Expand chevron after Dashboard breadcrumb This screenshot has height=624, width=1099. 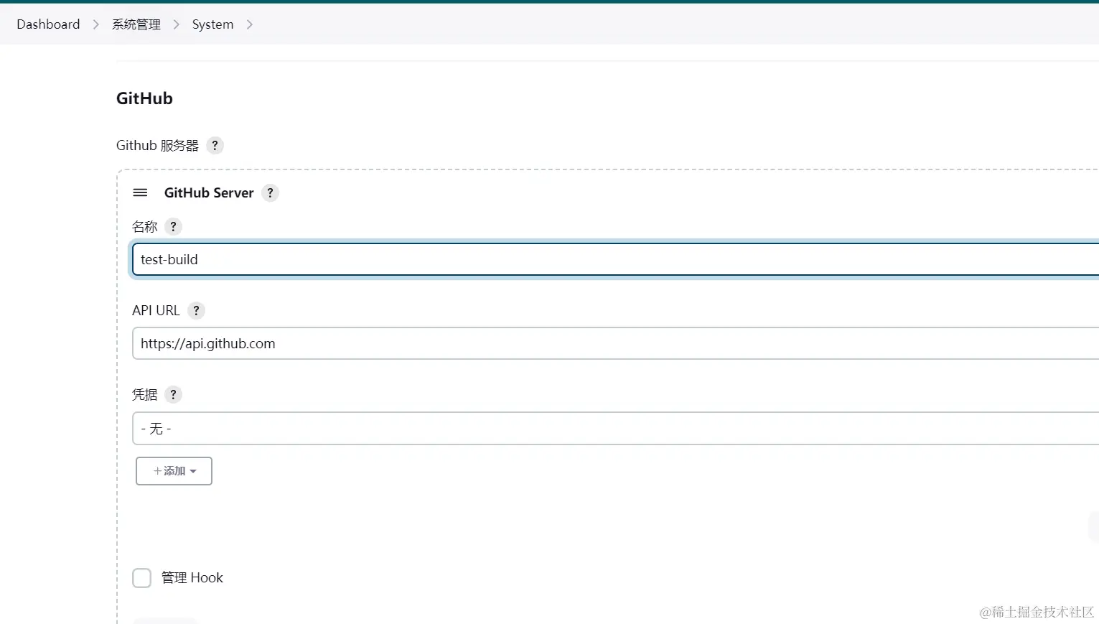pyautogui.click(x=95, y=24)
